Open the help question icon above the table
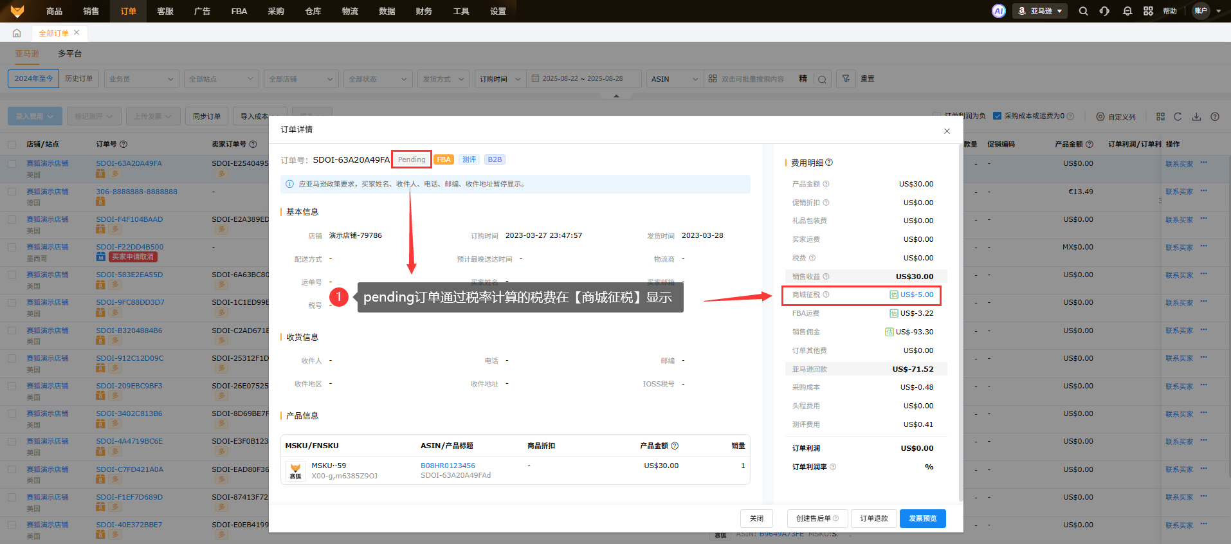 coord(1215,116)
